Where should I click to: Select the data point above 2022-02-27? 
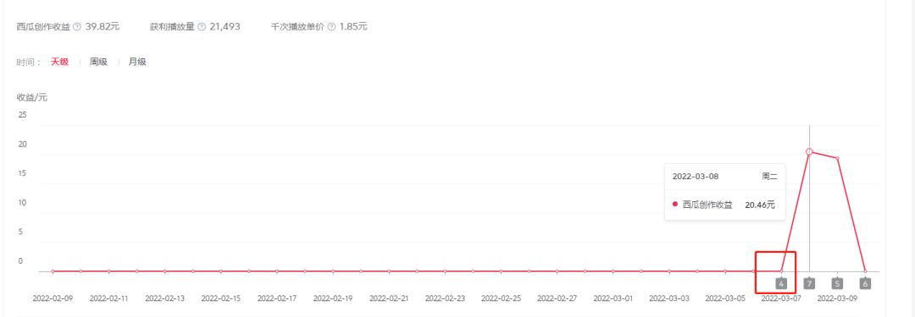tap(557, 271)
